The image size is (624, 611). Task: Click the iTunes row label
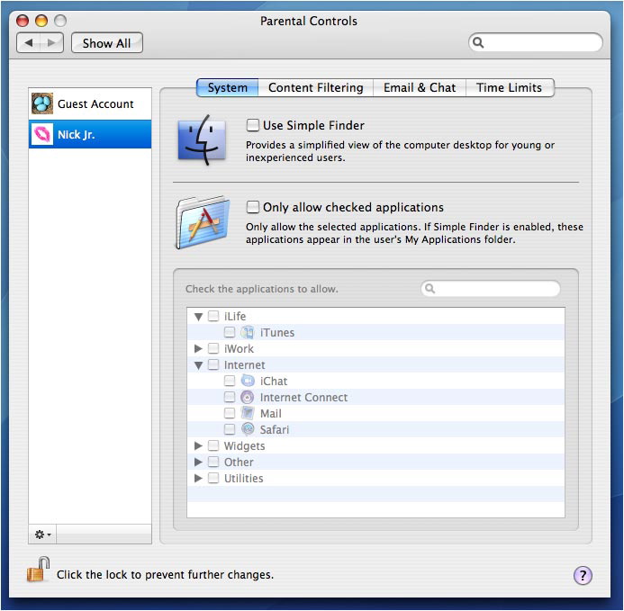pyautogui.click(x=277, y=333)
